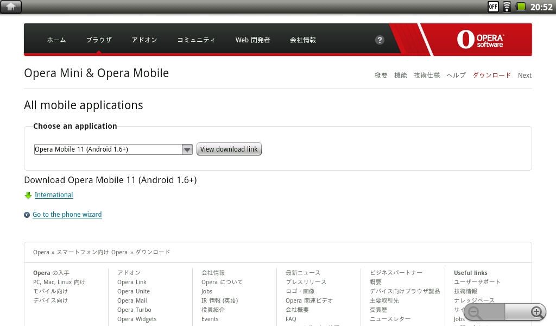This screenshot has width=556, height=326.
Task: Tap the battery status icon
Action: pyautogui.click(x=521, y=7)
